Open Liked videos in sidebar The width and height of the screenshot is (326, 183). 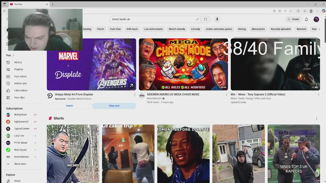20,90
